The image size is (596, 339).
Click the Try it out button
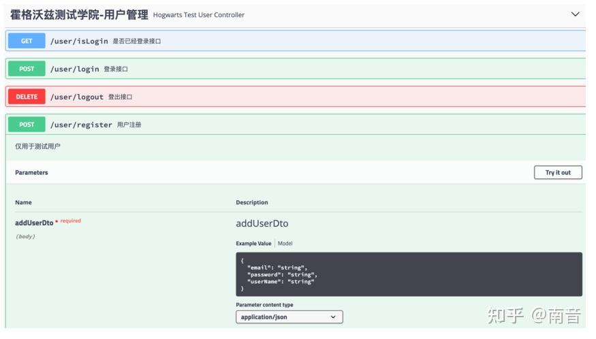[558, 172]
